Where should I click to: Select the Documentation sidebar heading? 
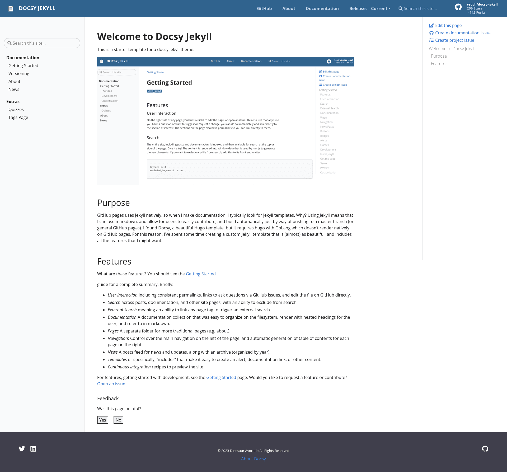(x=23, y=58)
